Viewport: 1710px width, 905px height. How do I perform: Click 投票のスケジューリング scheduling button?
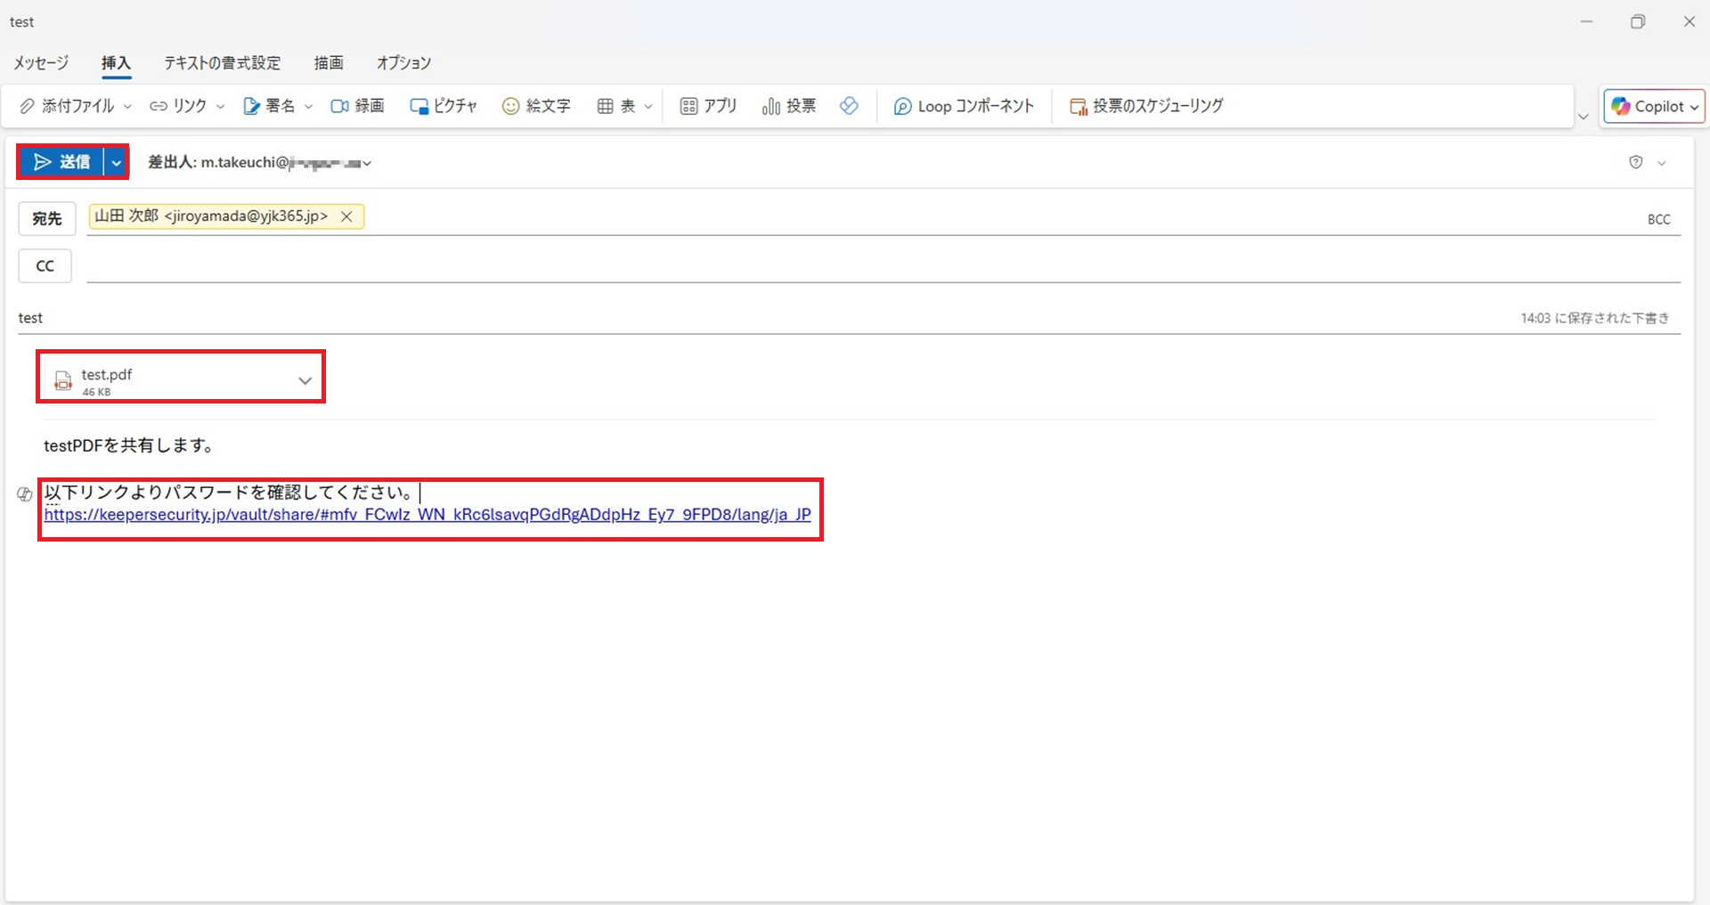pos(1147,106)
